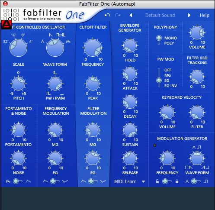Click the oscillator WAVE FORM knob
The width and height of the screenshot is (215, 210).
pyautogui.click(x=55, y=48)
